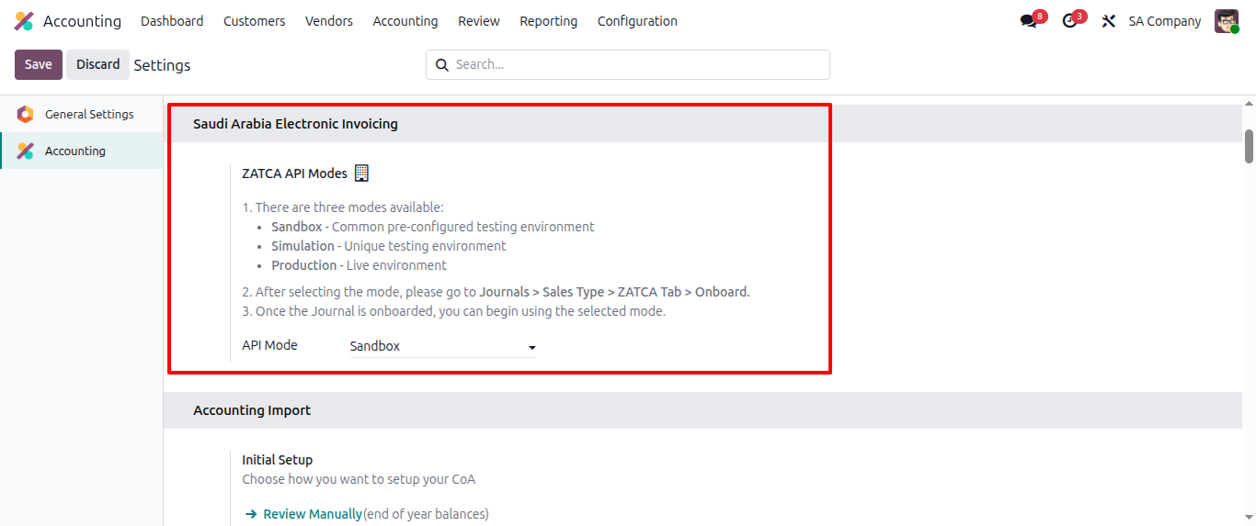Click the Save button
Image resolution: width=1256 pixels, height=526 pixels.
[39, 64]
